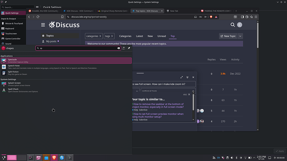Open Discover store from the taskbar
The image size is (287, 161).
(46, 158)
